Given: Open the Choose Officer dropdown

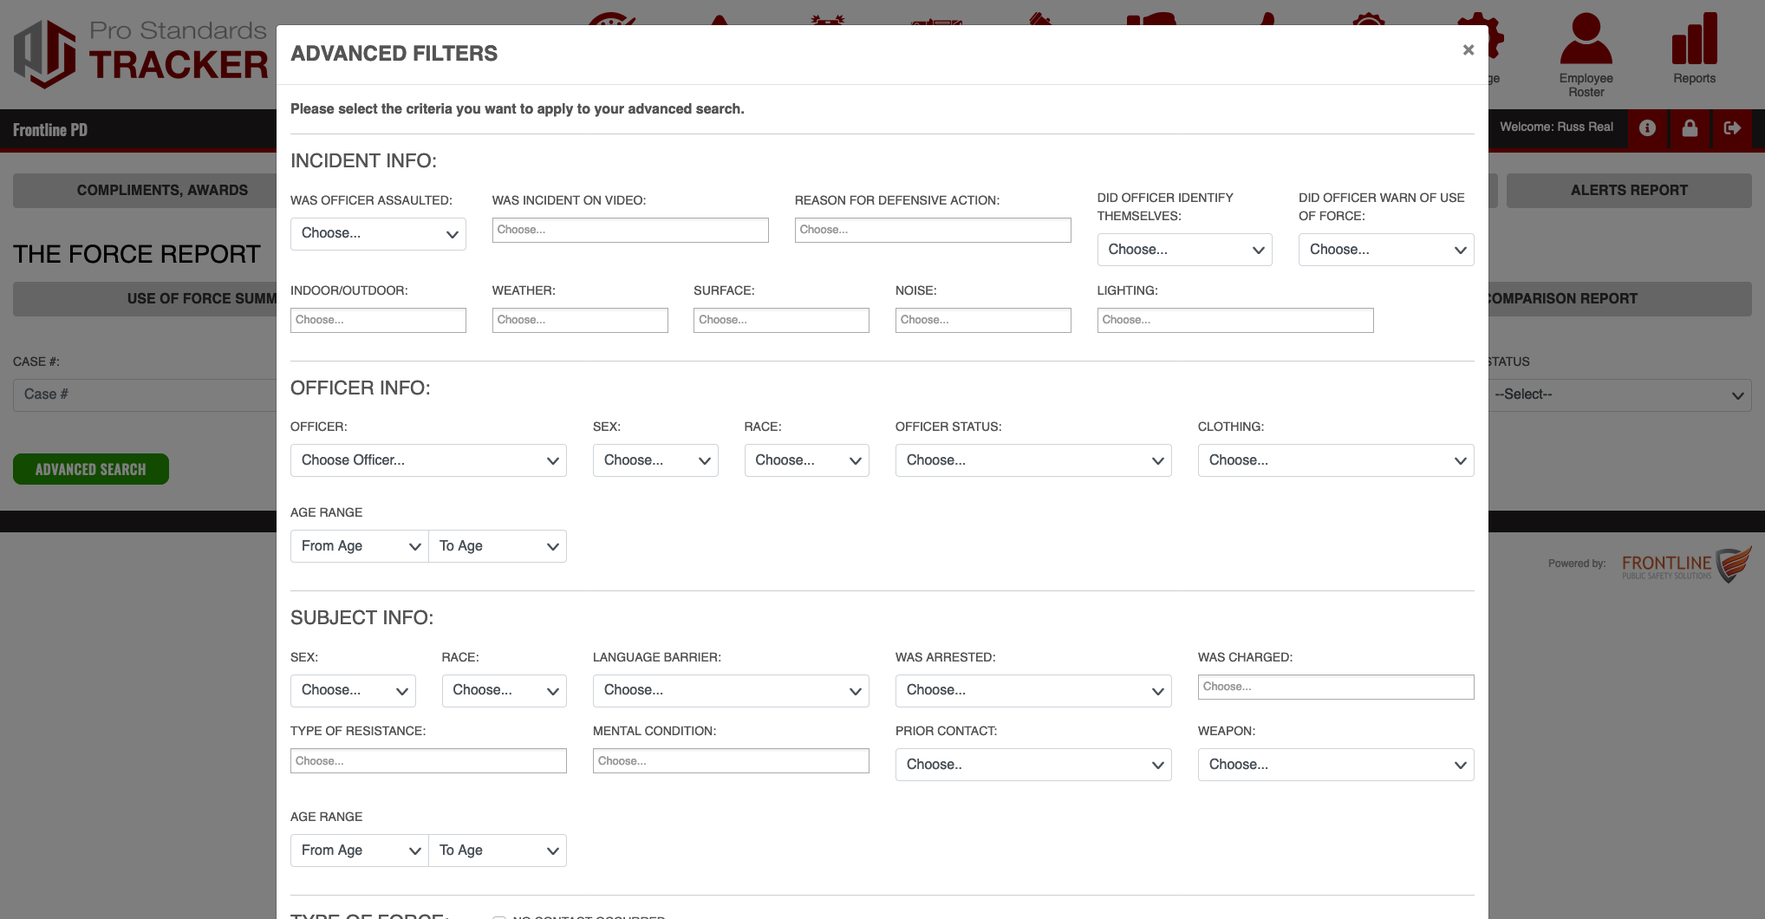Looking at the screenshot, I should 428,460.
